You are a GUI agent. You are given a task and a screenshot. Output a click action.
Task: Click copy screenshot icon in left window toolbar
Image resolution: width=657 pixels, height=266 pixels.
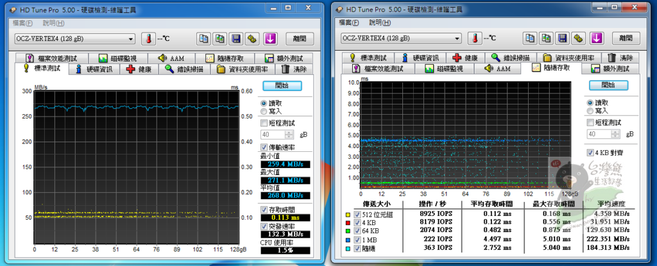[x=219, y=38]
